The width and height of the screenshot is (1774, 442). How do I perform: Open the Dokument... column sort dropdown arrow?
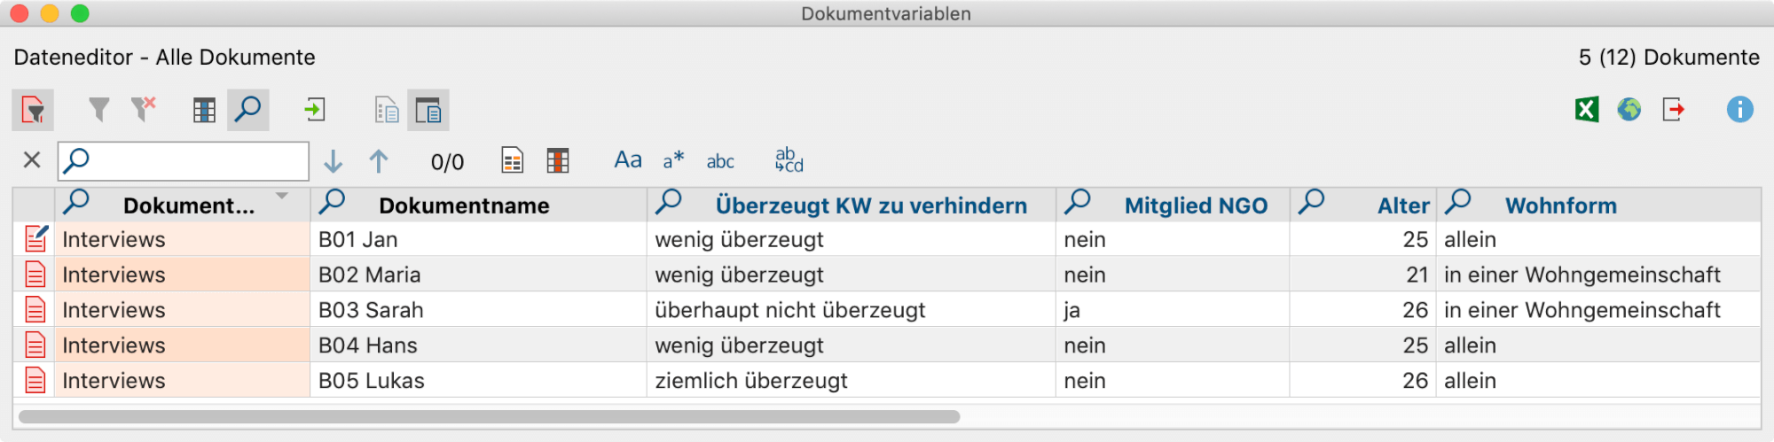(x=282, y=196)
